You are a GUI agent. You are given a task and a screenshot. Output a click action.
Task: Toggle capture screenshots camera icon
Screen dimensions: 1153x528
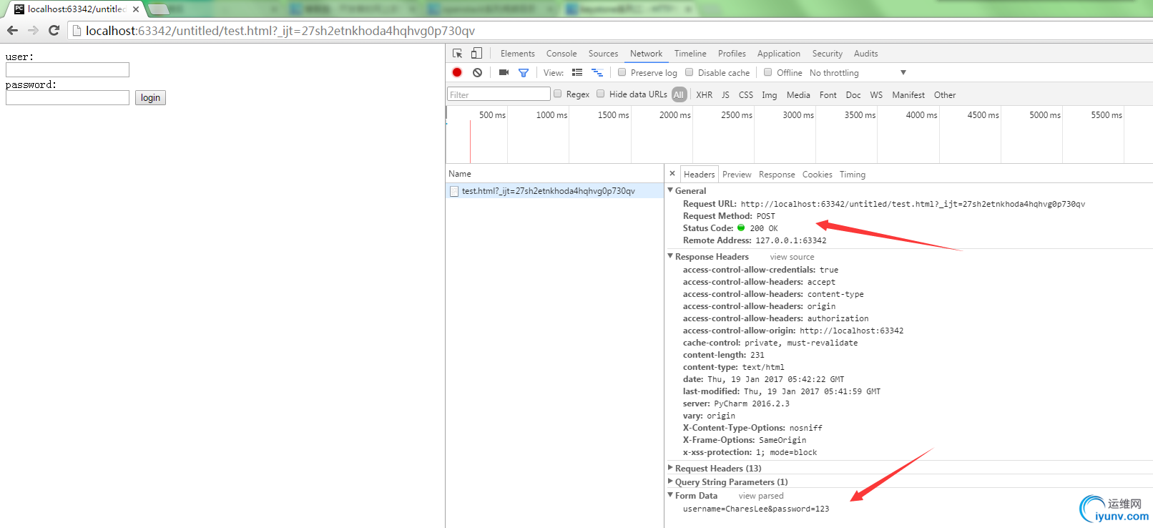coord(504,72)
